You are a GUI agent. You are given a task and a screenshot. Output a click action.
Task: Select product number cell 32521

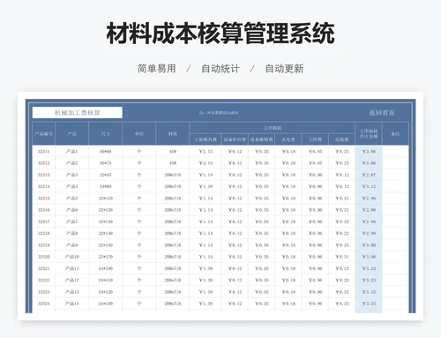(43, 268)
